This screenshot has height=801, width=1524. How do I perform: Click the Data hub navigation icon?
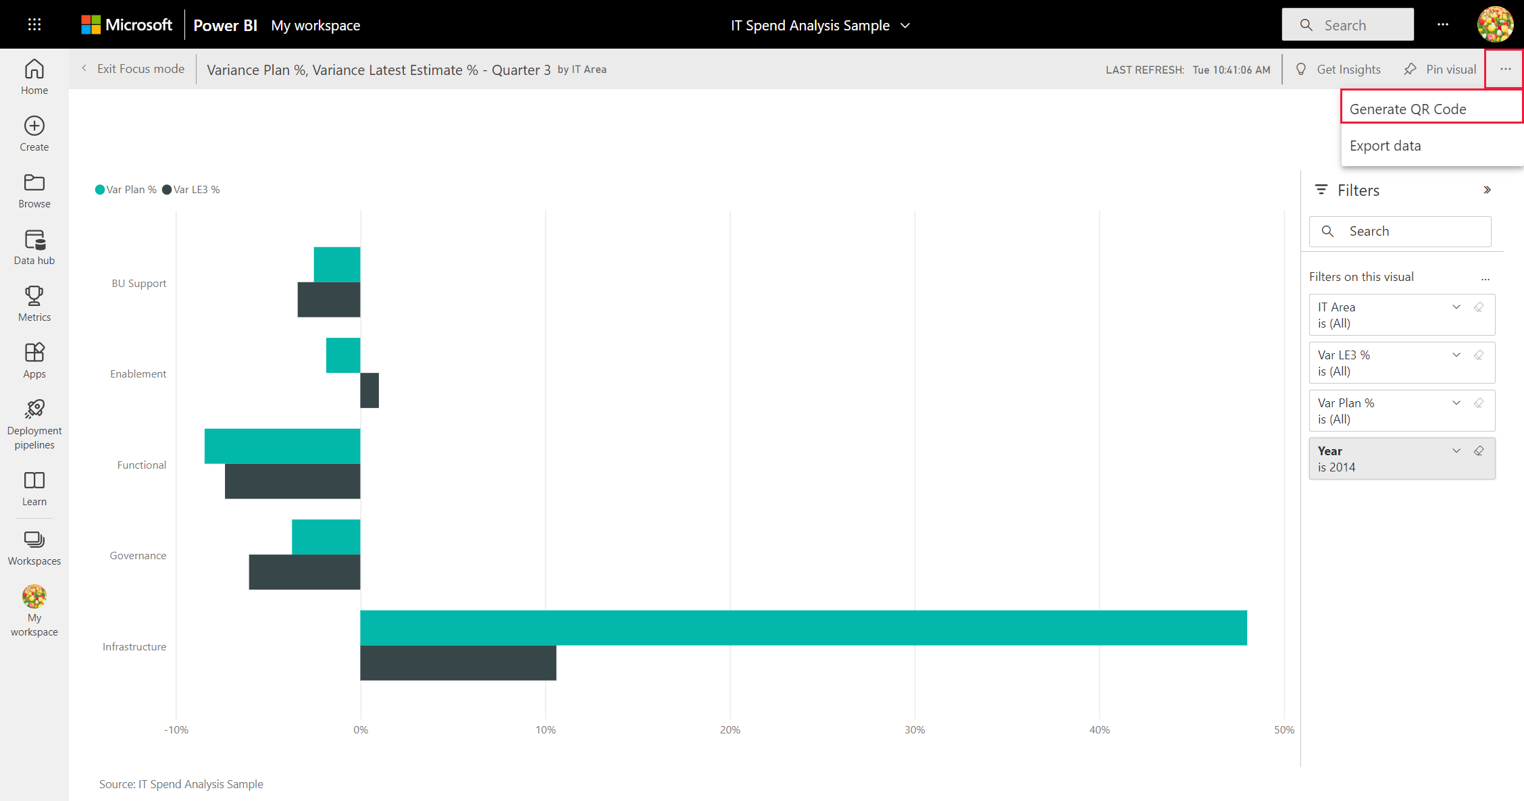34,239
